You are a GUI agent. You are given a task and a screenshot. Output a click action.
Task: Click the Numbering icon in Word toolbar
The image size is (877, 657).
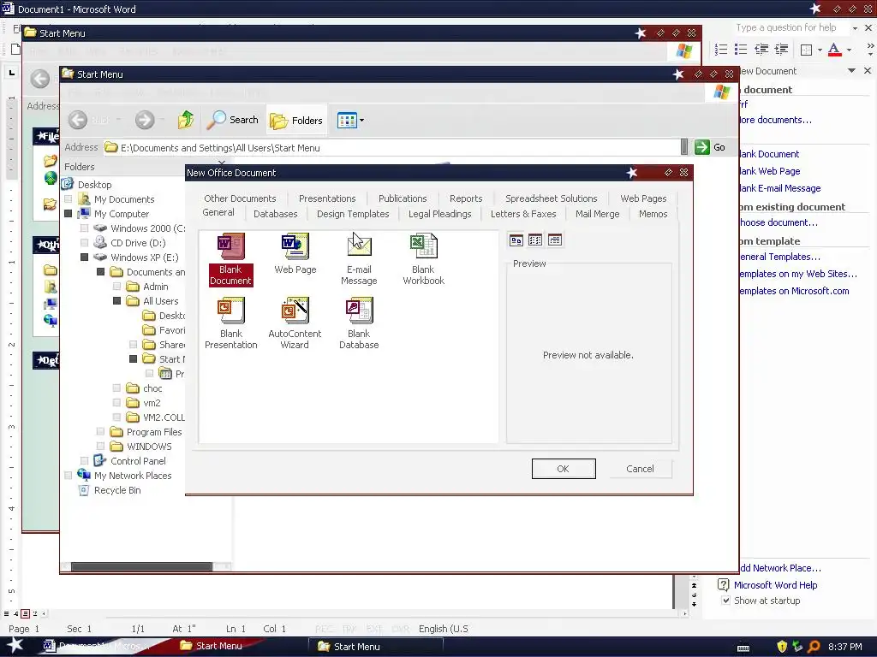721,49
